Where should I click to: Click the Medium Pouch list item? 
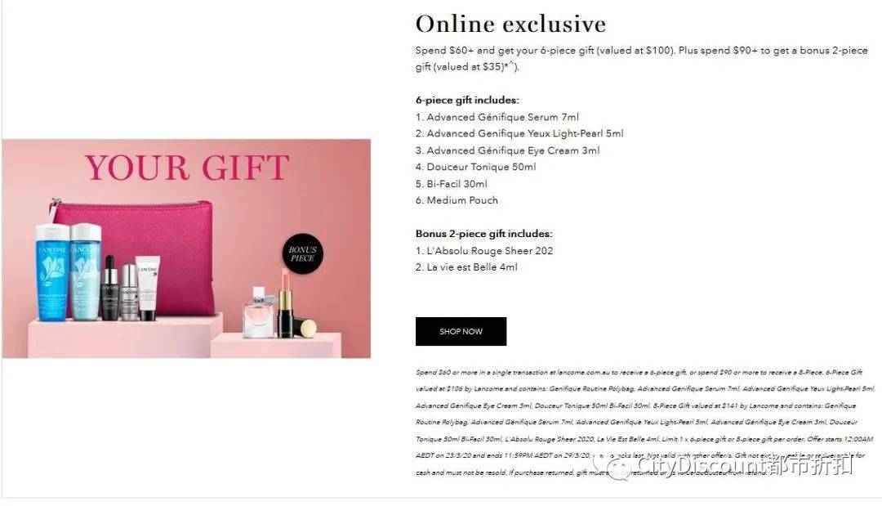tap(457, 199)
